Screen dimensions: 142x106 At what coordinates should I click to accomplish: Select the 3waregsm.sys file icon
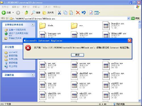point(42,35)
